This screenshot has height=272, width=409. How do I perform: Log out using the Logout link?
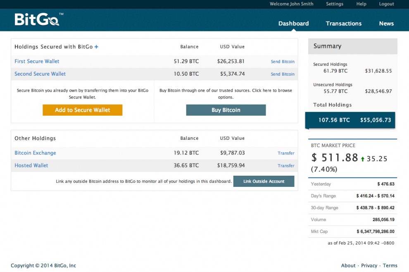click(x=386, y=4)
